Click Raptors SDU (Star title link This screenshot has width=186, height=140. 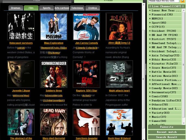[x=87, y=91]
